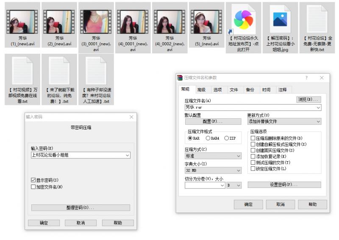Switch to the 高级 tab

(x=201, y=90)
